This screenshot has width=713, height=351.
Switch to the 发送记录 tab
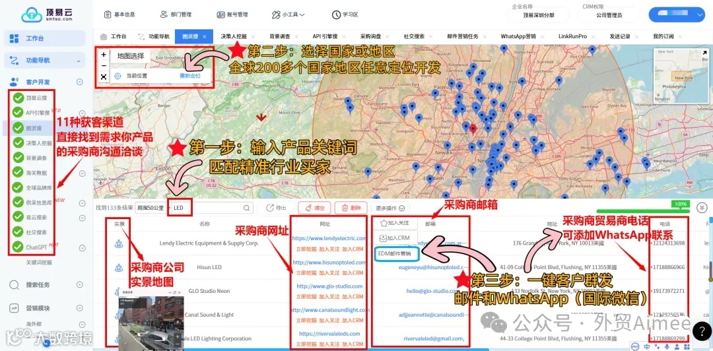(x=620, y=36)
